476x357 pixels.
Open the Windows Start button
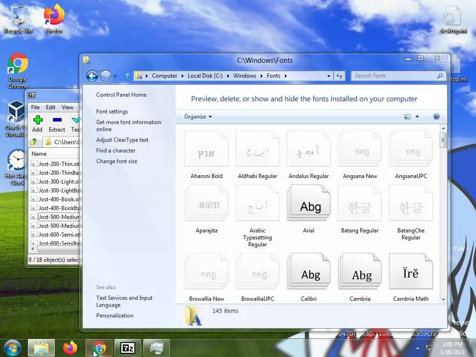coord(12,348)
